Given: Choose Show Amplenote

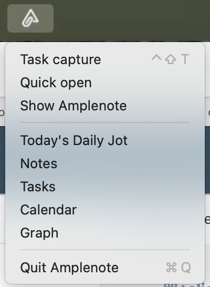Looking at the screenshot, I should [x=105, y=106].
